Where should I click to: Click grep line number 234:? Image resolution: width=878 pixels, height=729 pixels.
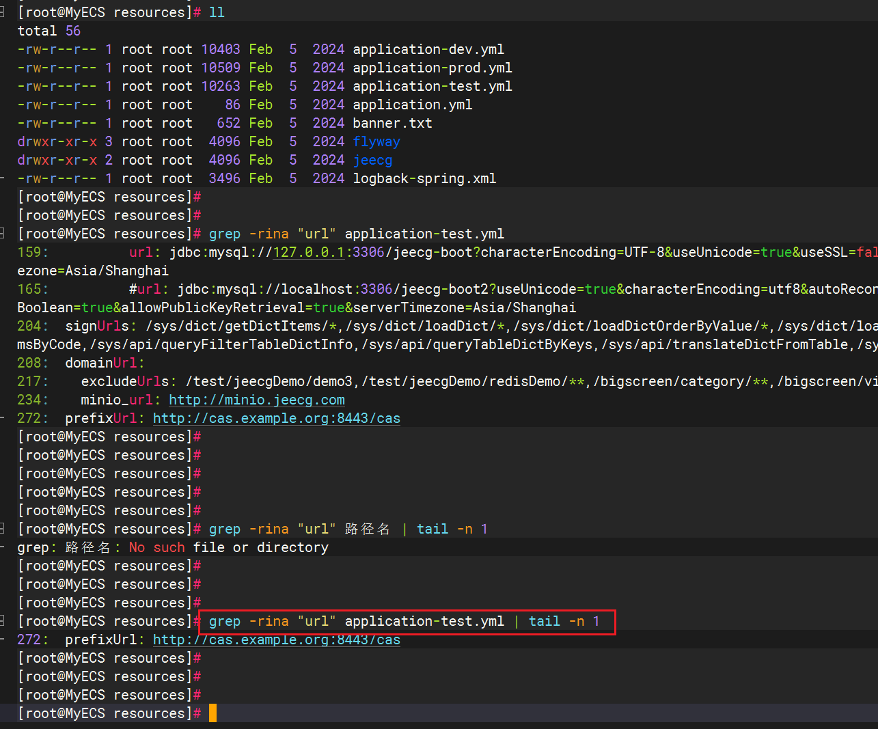(33, 400)
